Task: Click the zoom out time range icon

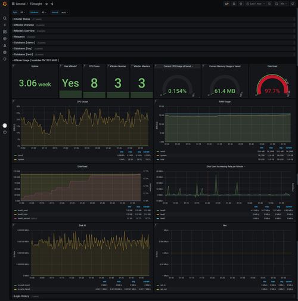Action: point(269,4)
